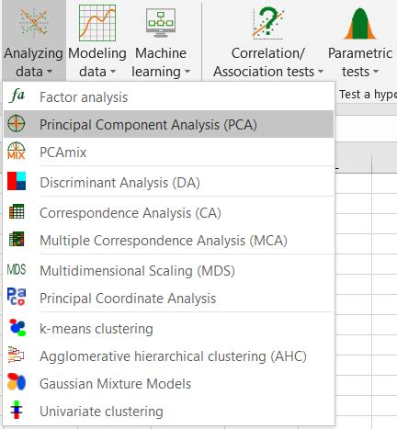This screenshot has width=397, height=429.
Task: Collapse the Analyzing data menu button
Action: 34,40
